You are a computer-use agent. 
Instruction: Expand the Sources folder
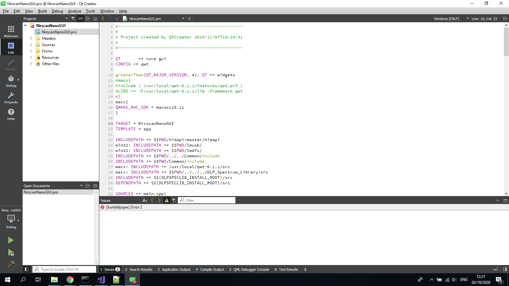pos(31,44)
